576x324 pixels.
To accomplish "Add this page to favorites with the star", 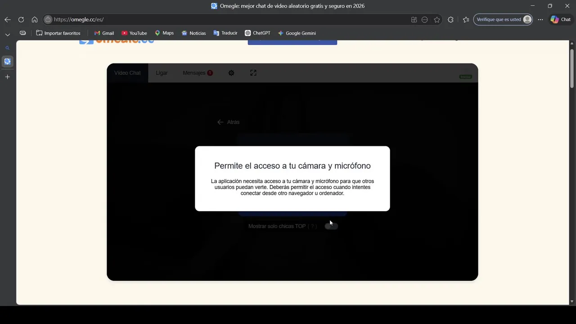I will click(x=436, y=19).
